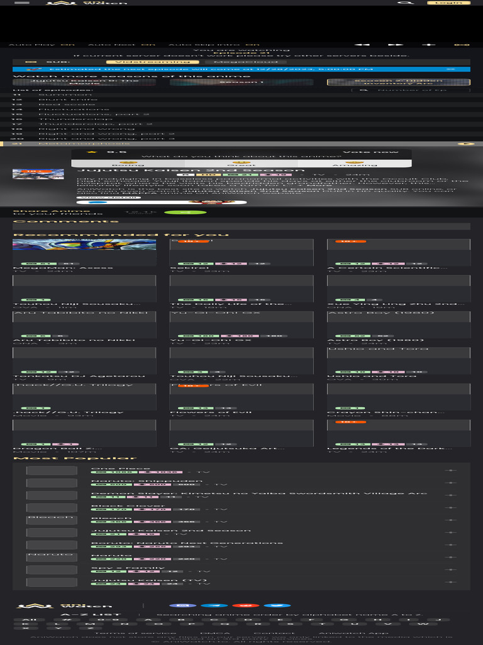
Task: Play episode 13 Red scale
Action: click(x=241, y=105)
